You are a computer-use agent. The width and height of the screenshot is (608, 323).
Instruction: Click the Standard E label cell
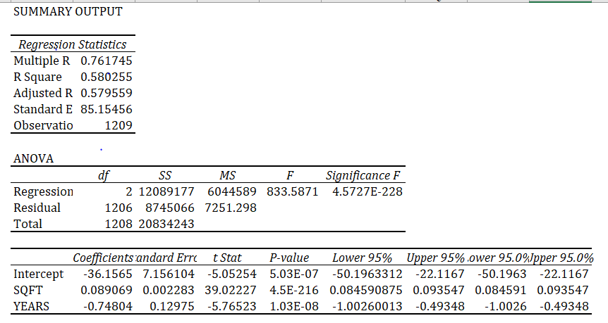43,110
